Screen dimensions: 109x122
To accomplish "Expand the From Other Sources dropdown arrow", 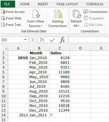I will click(x=42, y=26).
